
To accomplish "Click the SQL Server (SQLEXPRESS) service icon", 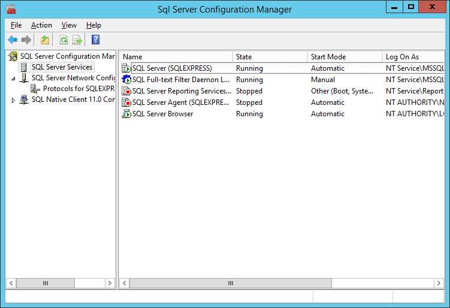I will (126, 68).
